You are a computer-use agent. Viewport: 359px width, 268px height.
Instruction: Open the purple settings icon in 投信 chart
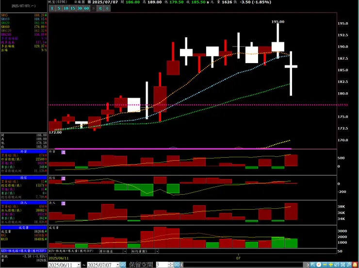pyautogui.click(x=64, y=179)
